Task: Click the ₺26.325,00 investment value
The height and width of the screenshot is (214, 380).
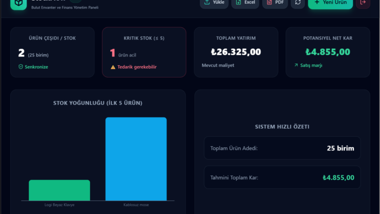Action: point(236,52)
